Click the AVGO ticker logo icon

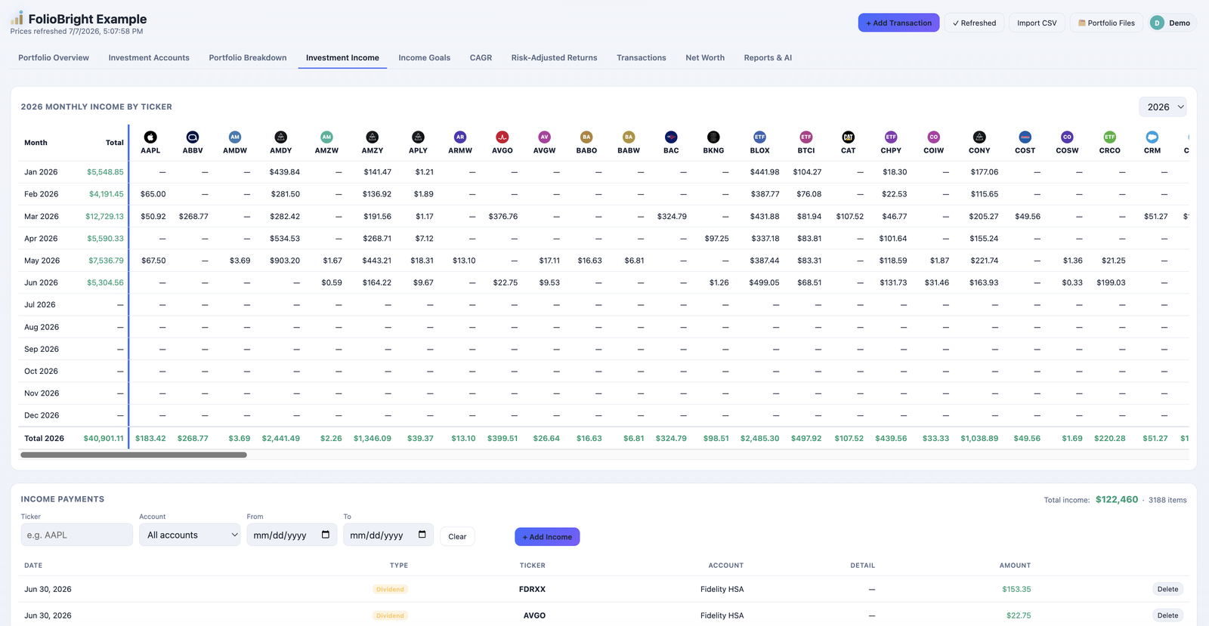[x=502, y=137]
